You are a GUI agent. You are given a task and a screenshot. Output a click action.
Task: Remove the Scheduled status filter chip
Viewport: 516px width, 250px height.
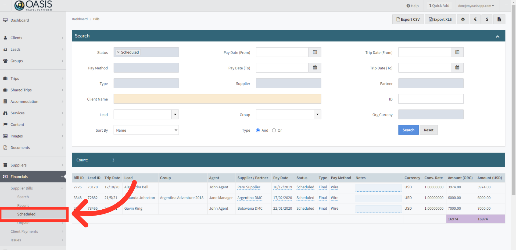click(118, 52)
